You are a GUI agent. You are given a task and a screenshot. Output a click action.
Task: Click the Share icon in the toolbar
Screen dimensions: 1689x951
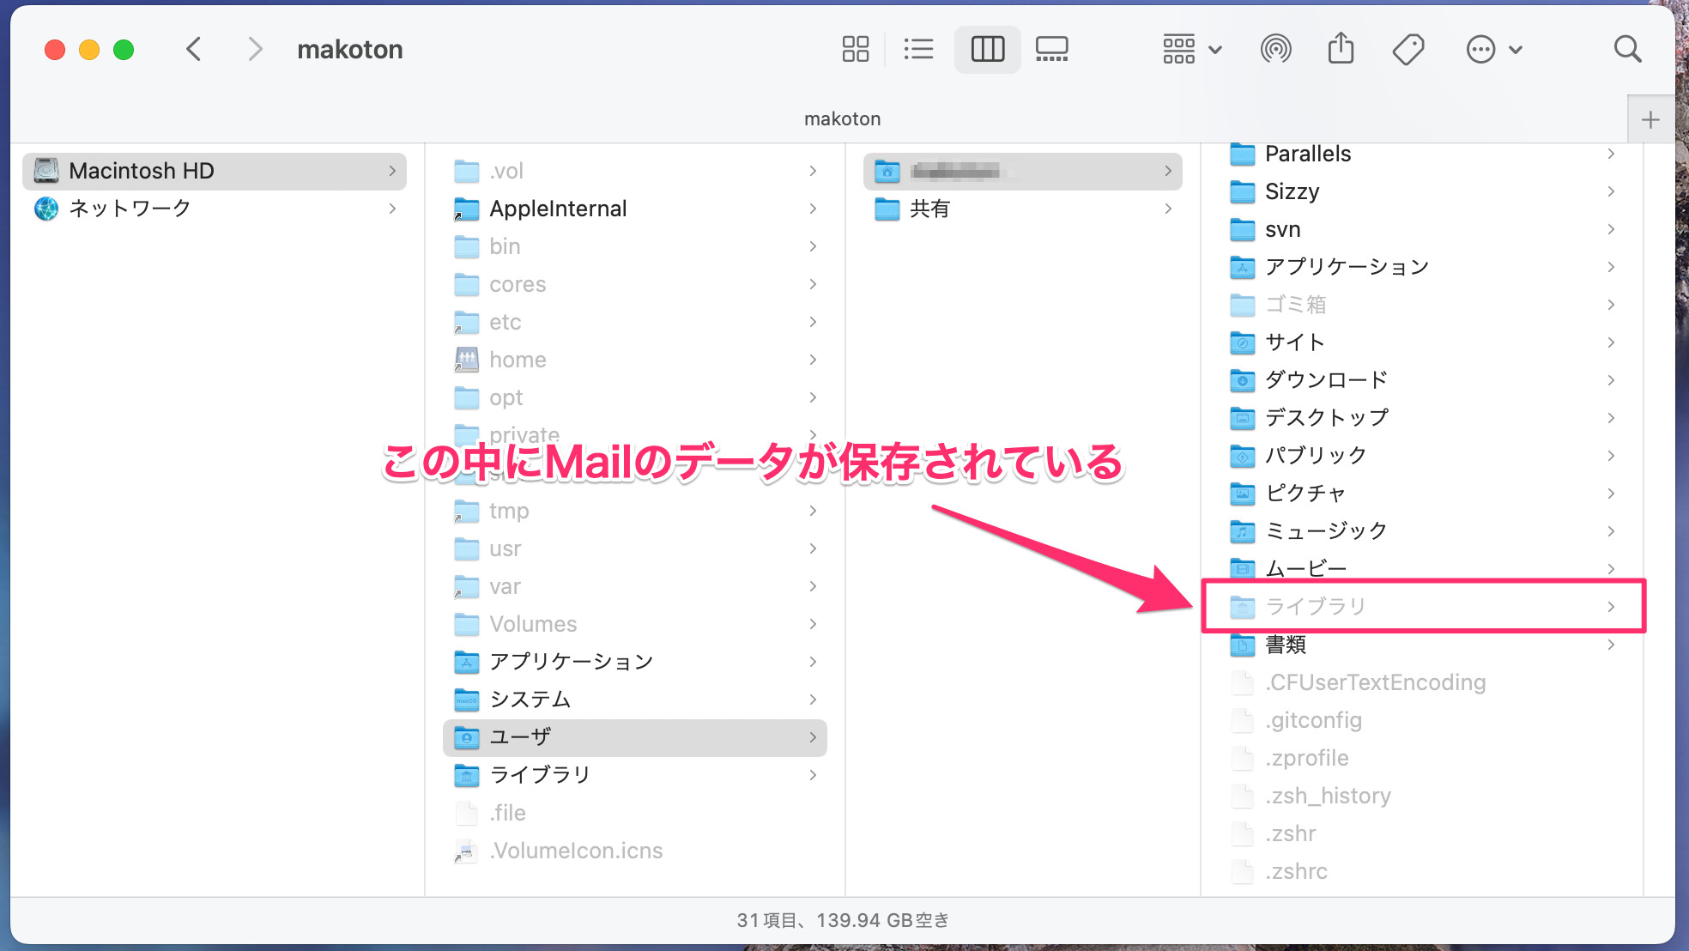(x=1341, y=49)
